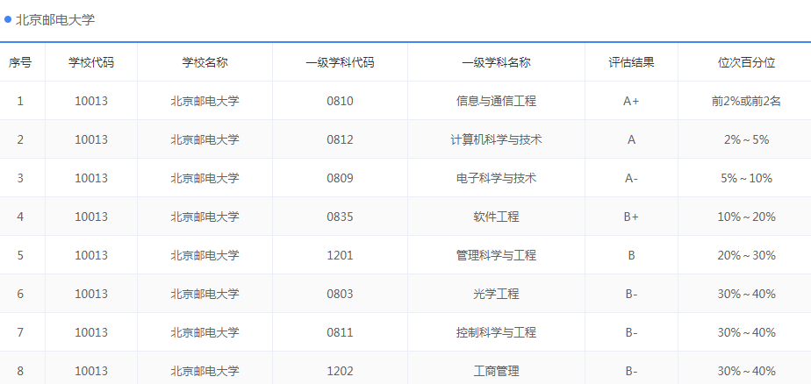Image resolution: width=811 pixels, height=384 pixels.
Task: Click subject code 0810 cell
Action: coord(340,101)
